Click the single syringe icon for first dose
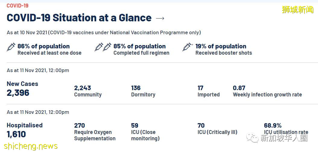The width and height of the screenshot is (318, 152). click(x=11, y=47)
